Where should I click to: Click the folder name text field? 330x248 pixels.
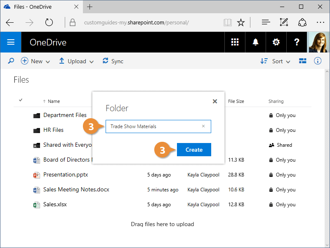click(153, 126)
